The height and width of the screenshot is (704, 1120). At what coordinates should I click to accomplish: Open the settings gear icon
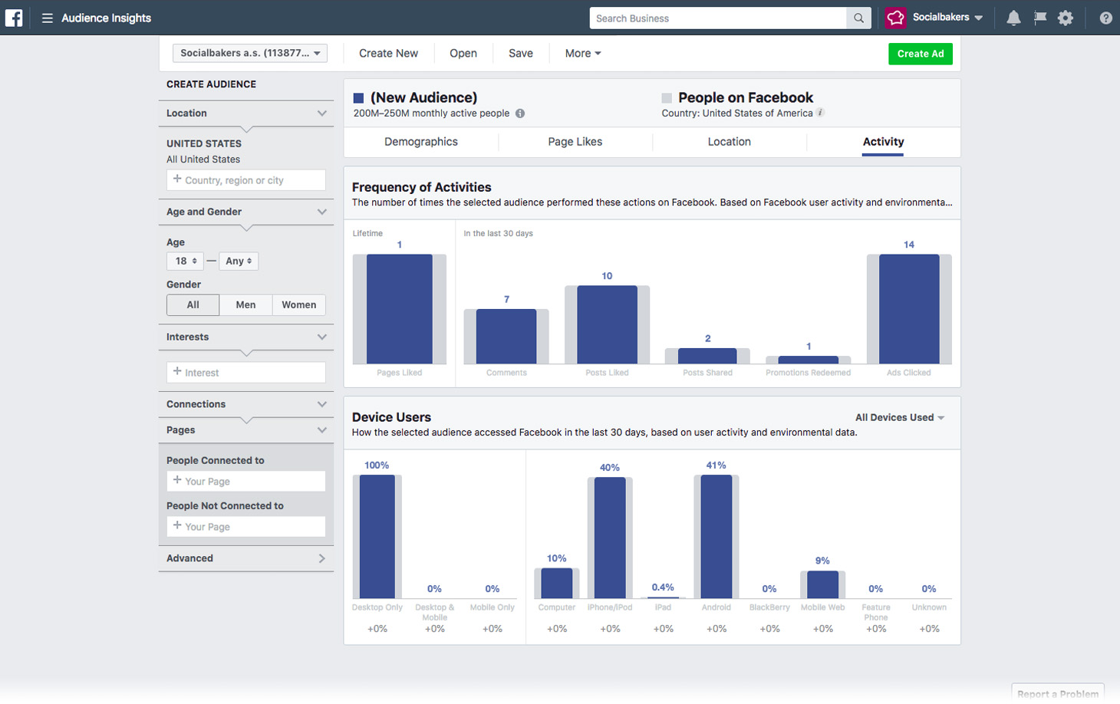click(1066, 18)
